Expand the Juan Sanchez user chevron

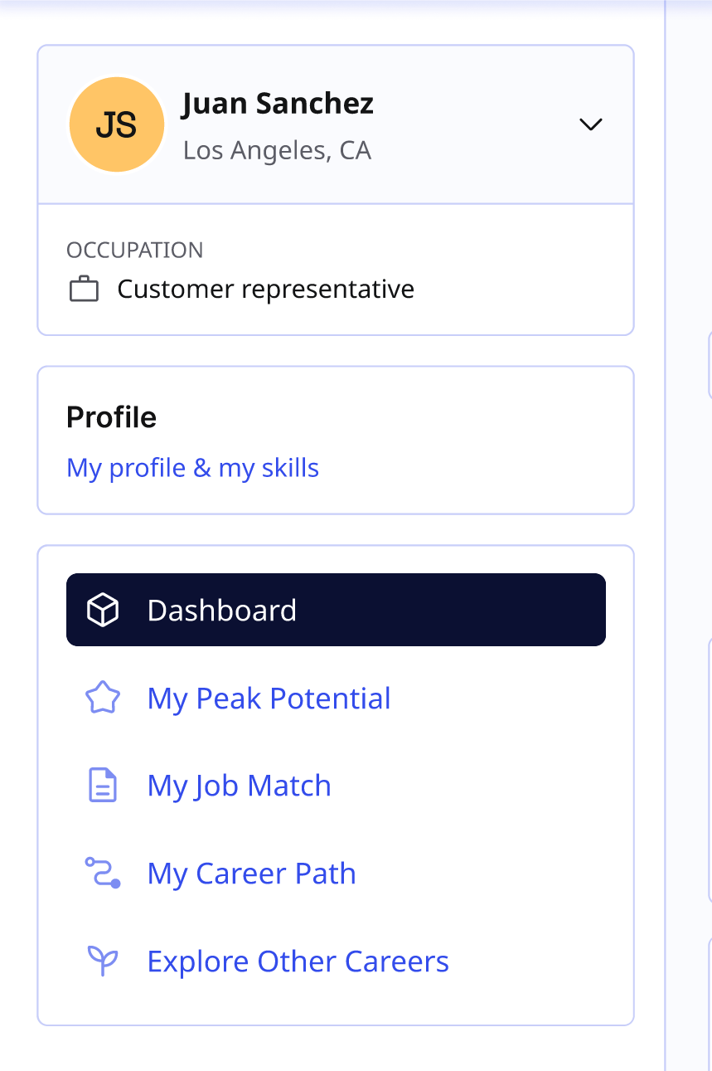[x=590, y=124]
